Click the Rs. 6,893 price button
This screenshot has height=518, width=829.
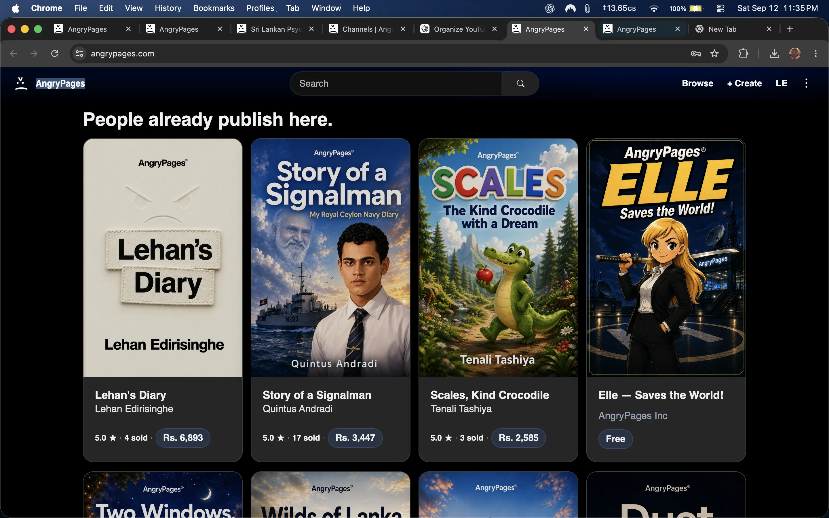click(x=183, y=438)
